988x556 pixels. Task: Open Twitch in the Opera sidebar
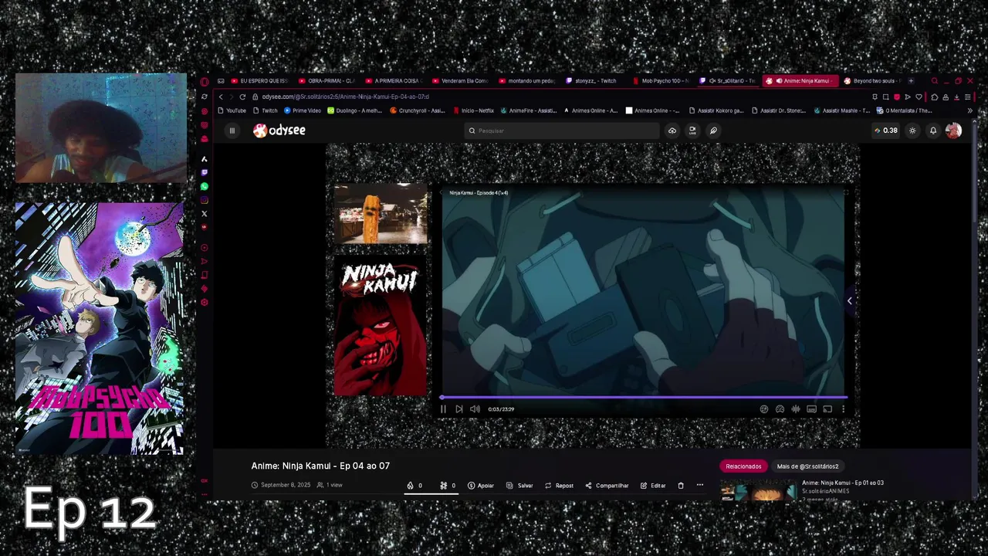click(x=205, y=173)
